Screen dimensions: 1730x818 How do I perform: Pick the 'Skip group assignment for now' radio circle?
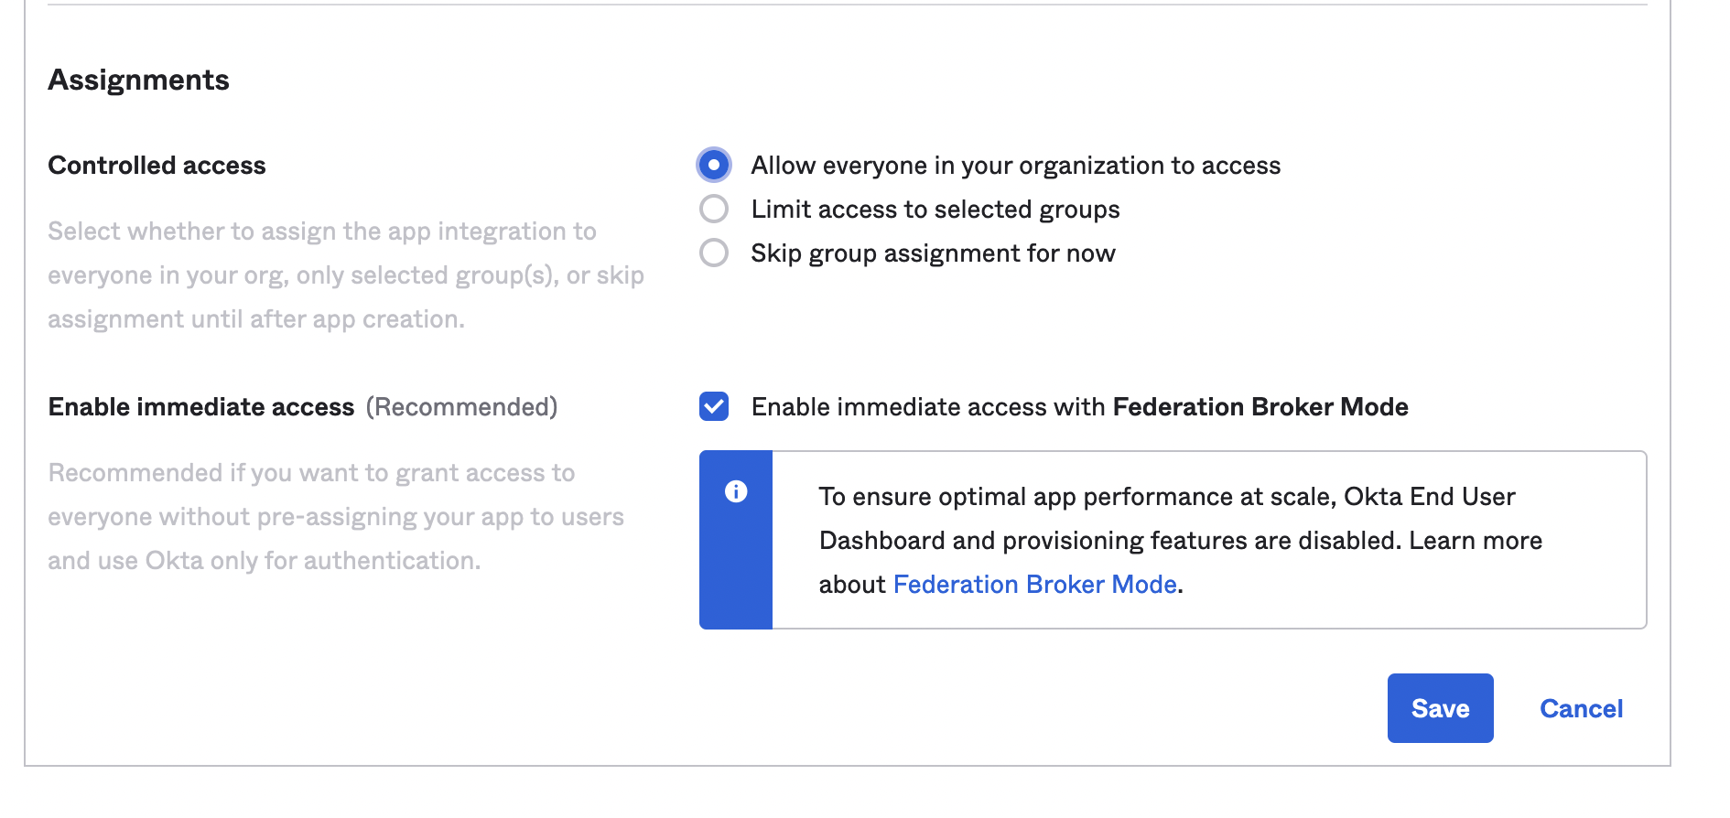(714, 253)
